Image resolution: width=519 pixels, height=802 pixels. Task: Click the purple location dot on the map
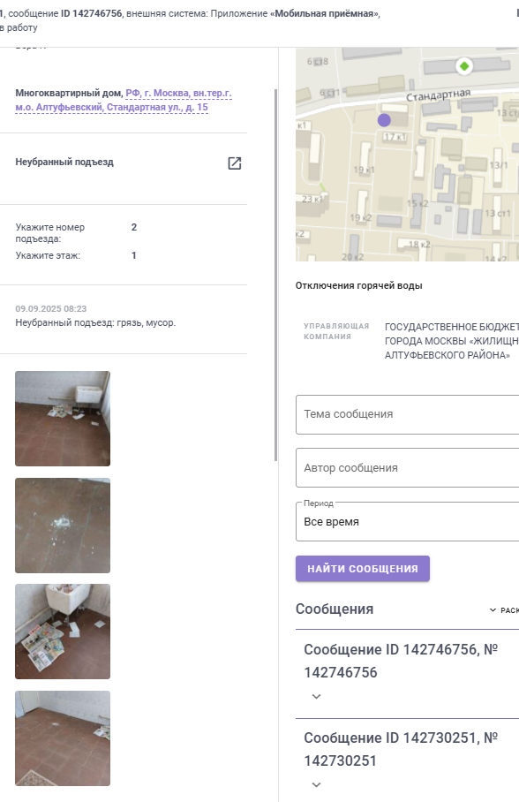[384, 120]
